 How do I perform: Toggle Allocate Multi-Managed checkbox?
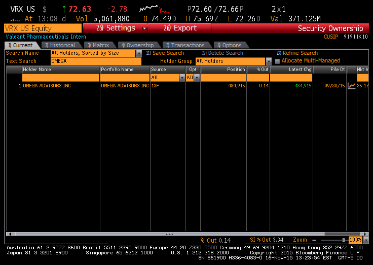[277, 61]
